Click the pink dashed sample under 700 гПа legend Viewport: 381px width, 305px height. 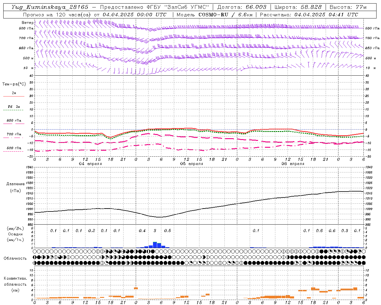click(x=13, y=137)
